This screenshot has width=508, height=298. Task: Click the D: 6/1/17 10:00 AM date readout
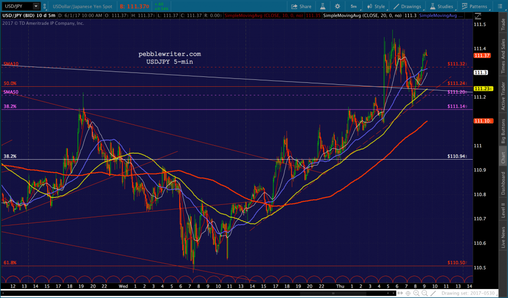80,15
